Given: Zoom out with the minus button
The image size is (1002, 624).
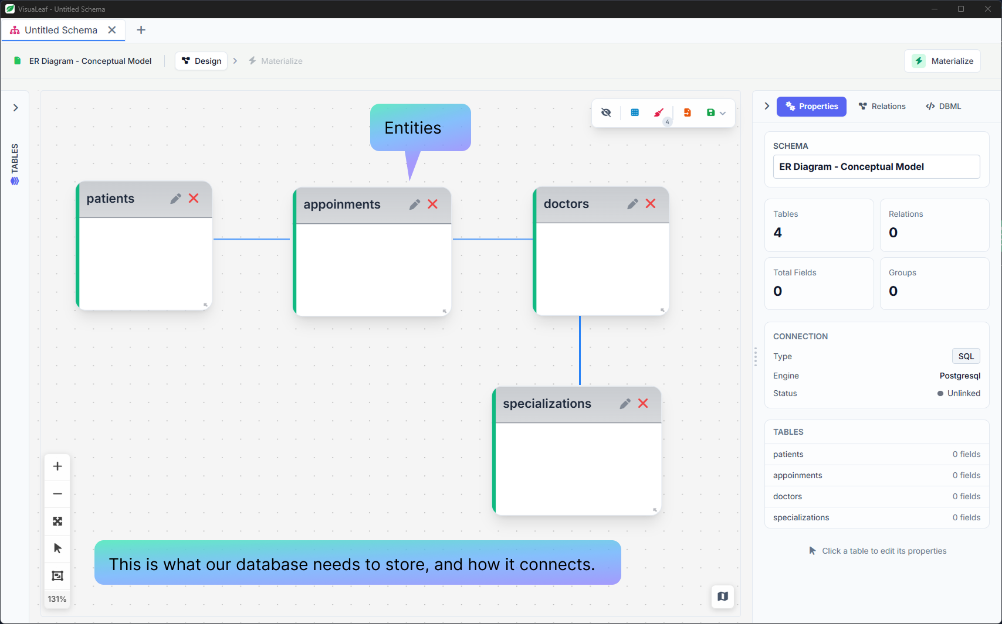Looking at the screenshot, I should (x=57, y=494).
